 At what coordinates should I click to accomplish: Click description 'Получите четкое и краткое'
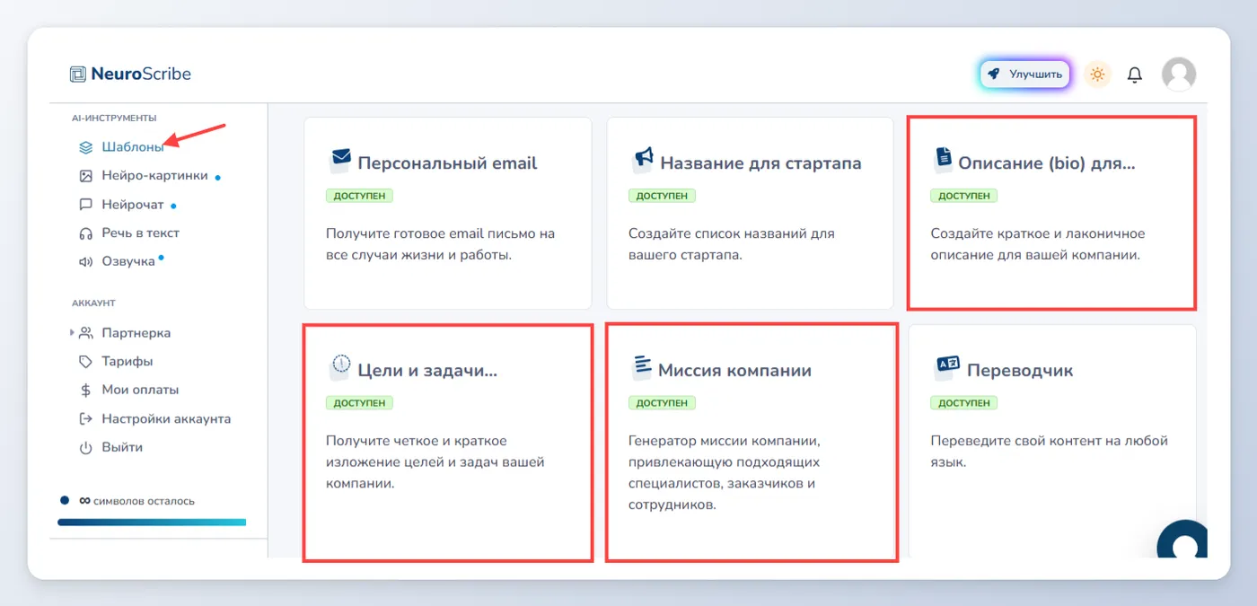(435, 462)
